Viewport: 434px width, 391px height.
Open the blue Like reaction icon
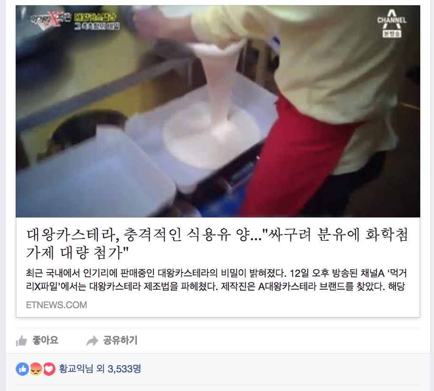tap(22, 369)
